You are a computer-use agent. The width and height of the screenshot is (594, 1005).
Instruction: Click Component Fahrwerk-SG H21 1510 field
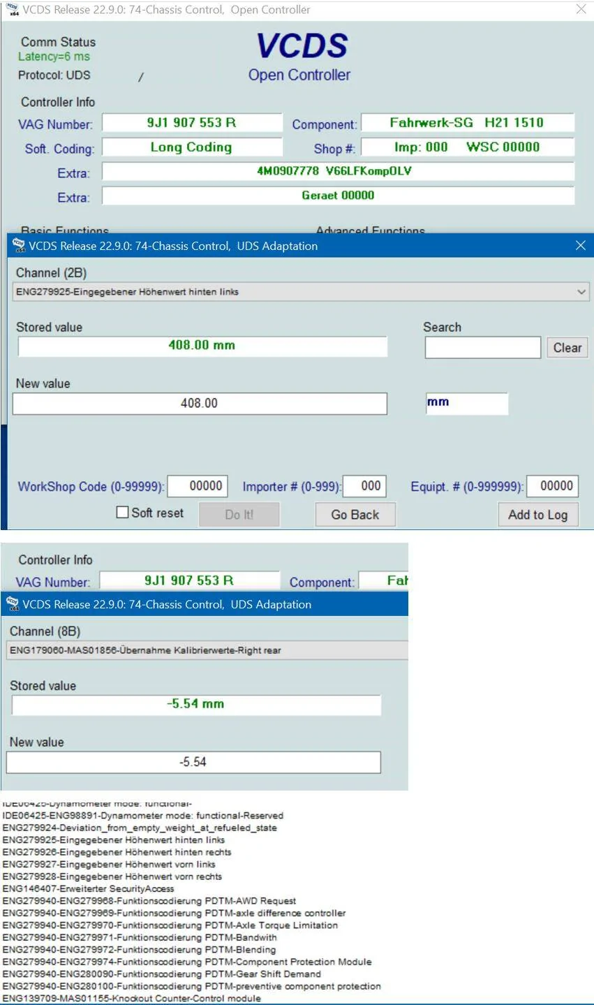[x=468, y=123]
